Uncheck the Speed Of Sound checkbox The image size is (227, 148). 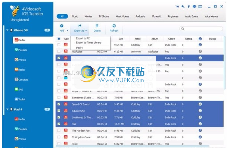tap(59, 104)
